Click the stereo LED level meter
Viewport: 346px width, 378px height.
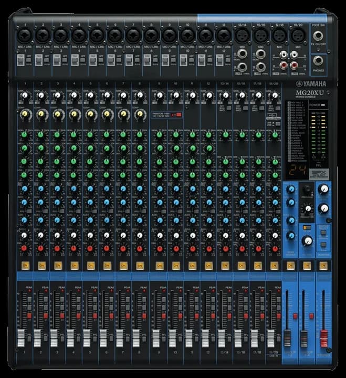(319, 134)
